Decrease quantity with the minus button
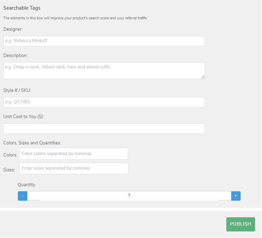The width and height of the screenshot is (262, 238). click(x=22, y=196)
